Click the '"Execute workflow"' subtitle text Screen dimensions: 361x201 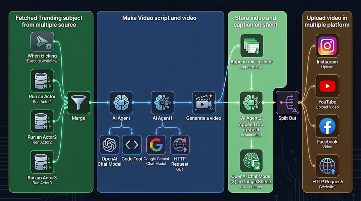[42, 61]
